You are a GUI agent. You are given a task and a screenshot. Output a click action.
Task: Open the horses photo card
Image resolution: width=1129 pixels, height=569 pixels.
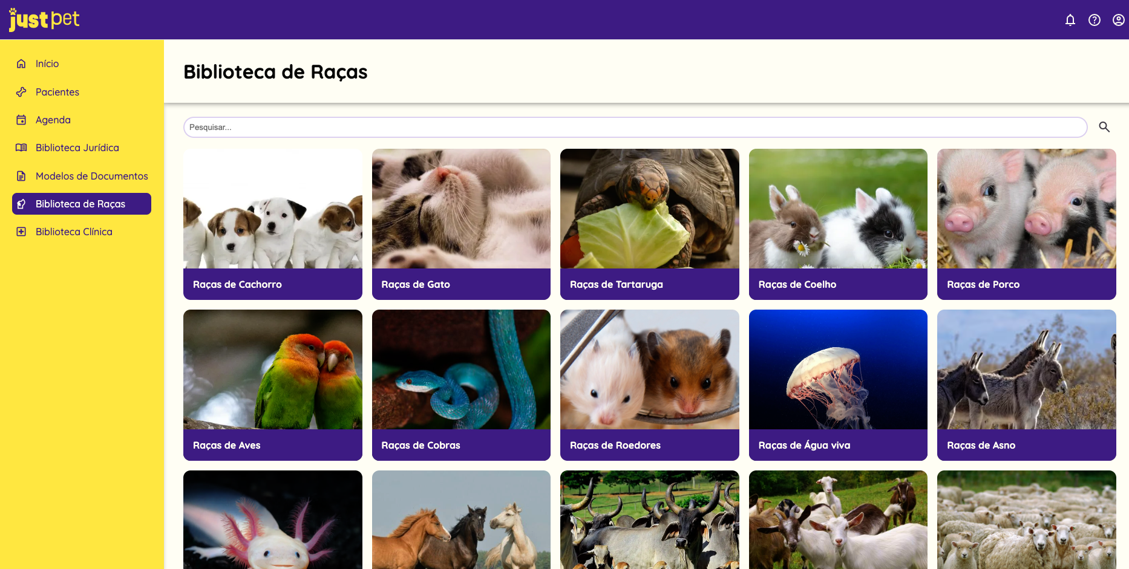click(461, 520)
